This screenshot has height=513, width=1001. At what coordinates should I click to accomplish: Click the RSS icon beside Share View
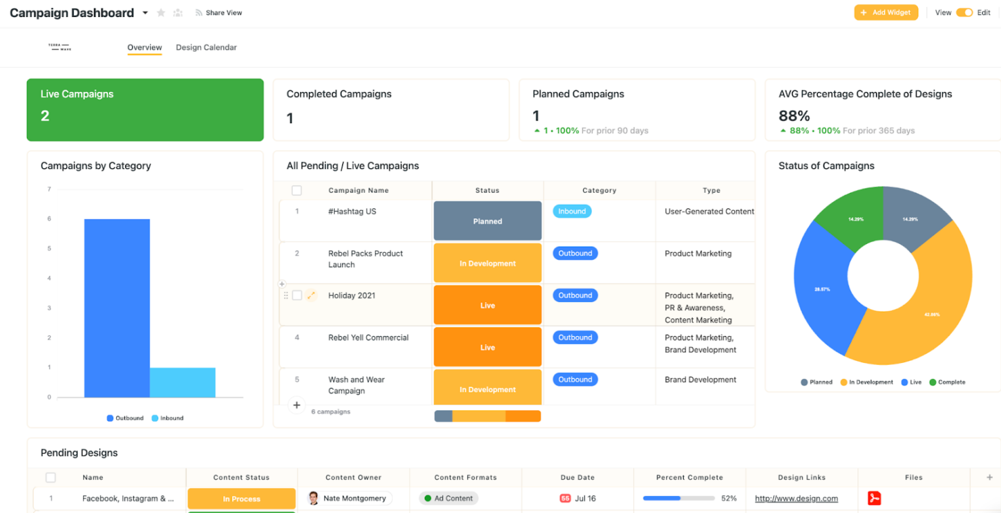200,12
